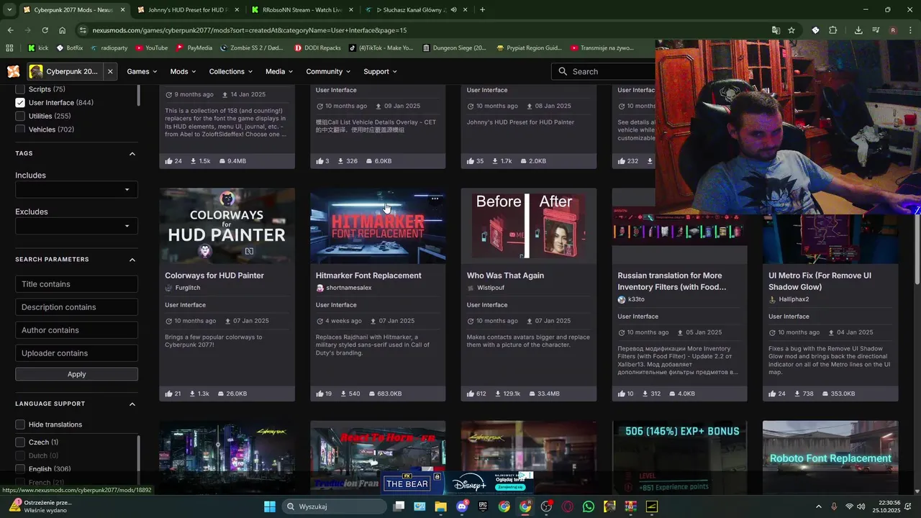Viewport: 921px width, 518px height.
Task: Click the site search magnifier icon
Action: pyautogui.click(x=563, y=71)
